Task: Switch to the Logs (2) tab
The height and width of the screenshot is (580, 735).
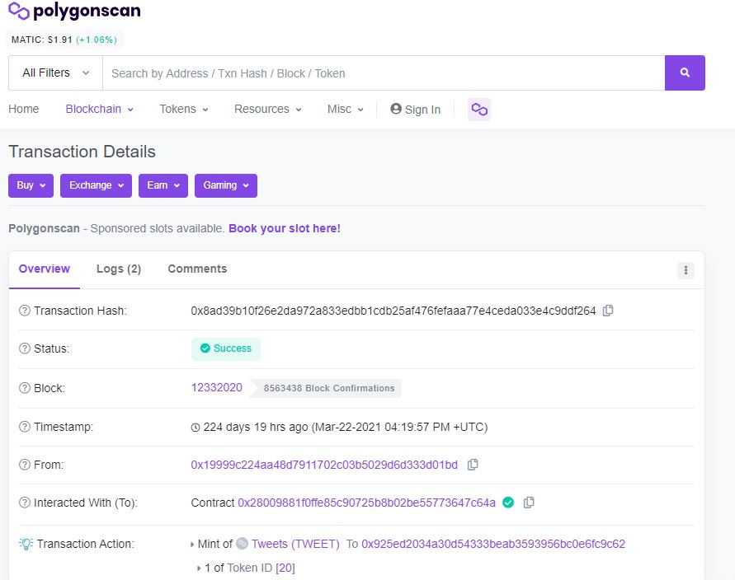Action: (119, 269)
